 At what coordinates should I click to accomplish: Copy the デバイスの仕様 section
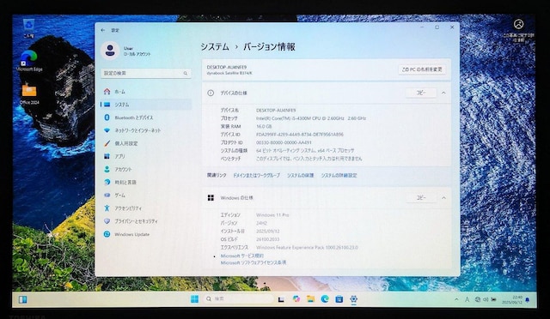coord(421,93)
